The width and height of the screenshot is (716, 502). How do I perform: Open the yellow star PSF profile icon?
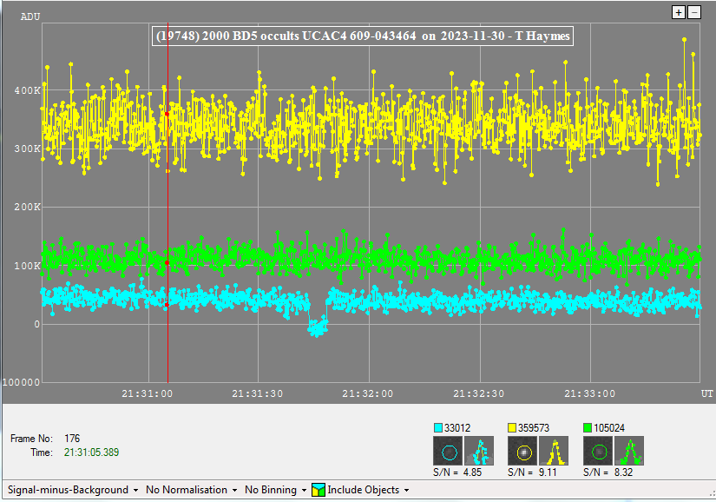[x=553, y=451]
